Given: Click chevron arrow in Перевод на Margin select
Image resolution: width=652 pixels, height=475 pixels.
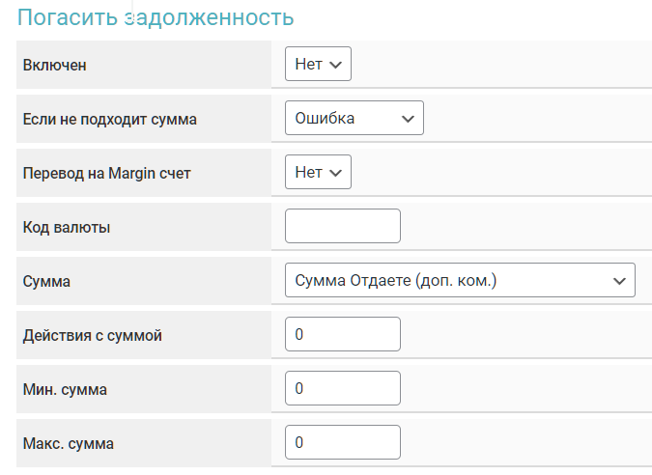Looking at the screenshot, I should click(335, 173).
